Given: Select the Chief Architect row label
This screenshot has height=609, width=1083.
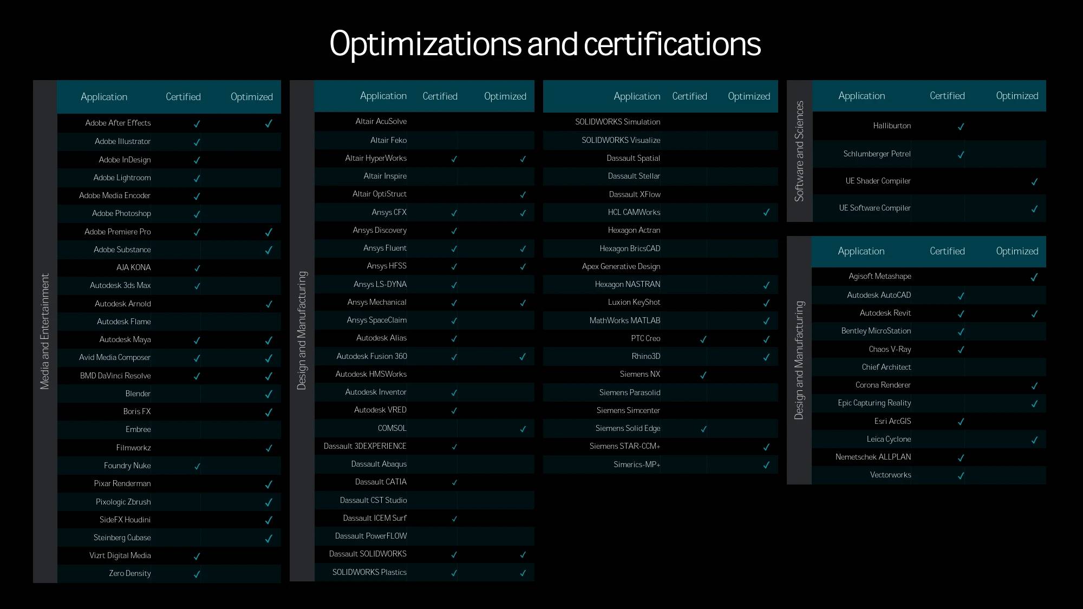Looking at the screenshot, I should 886,367.
